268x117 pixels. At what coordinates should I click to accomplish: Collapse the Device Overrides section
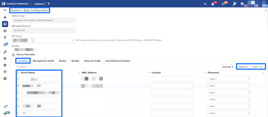(13, 54)
